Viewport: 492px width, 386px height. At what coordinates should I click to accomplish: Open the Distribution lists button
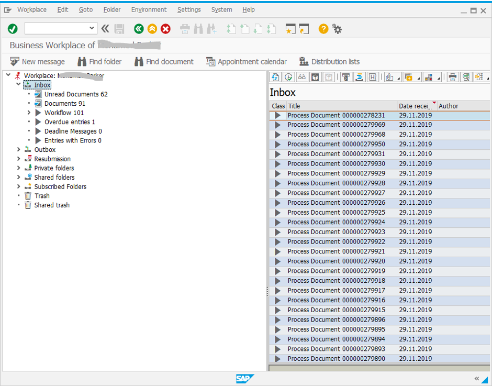(329, 62)
